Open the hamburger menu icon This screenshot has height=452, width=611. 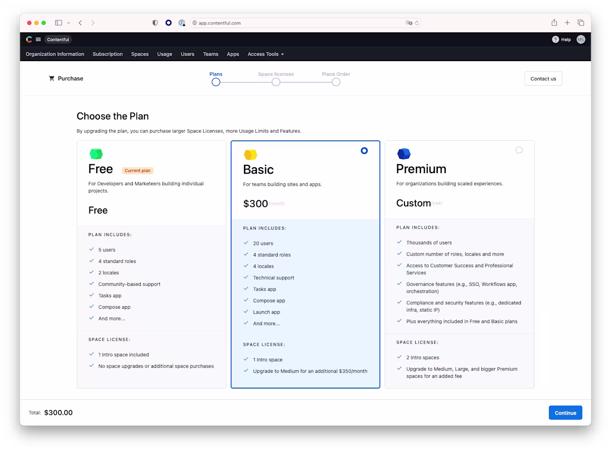[x=38, y=39]
